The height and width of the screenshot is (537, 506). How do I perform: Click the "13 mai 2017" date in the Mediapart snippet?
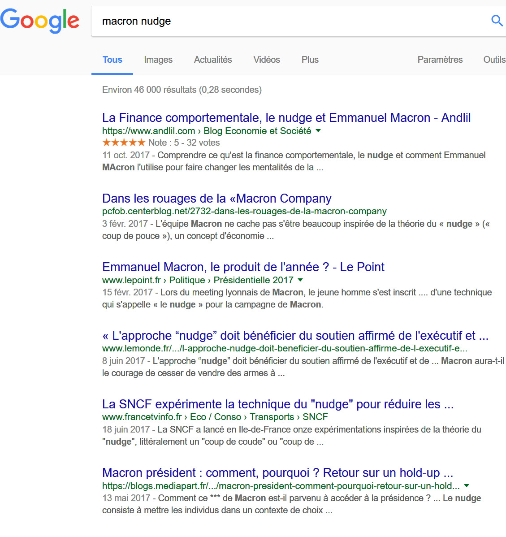coord(126,498)
